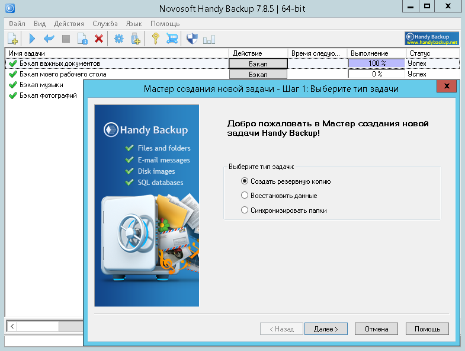Click the Handy Backup safe illustration
This screenshot has height=351, width=465.
pos(146,206)
